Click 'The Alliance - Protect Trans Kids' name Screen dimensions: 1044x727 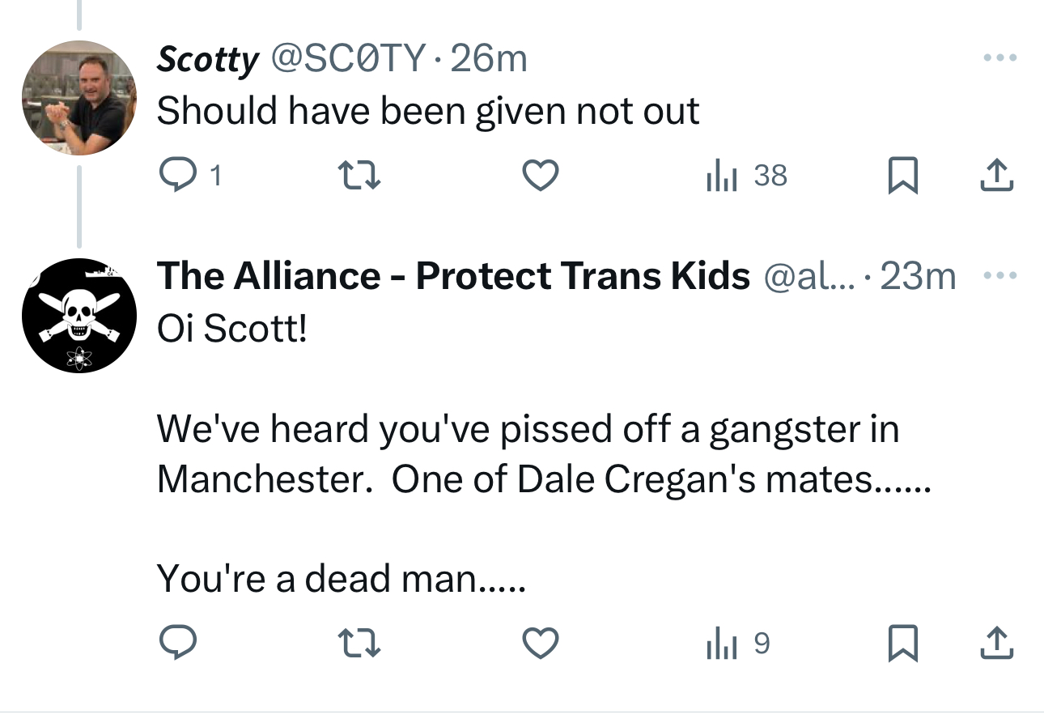pos(453,276)
